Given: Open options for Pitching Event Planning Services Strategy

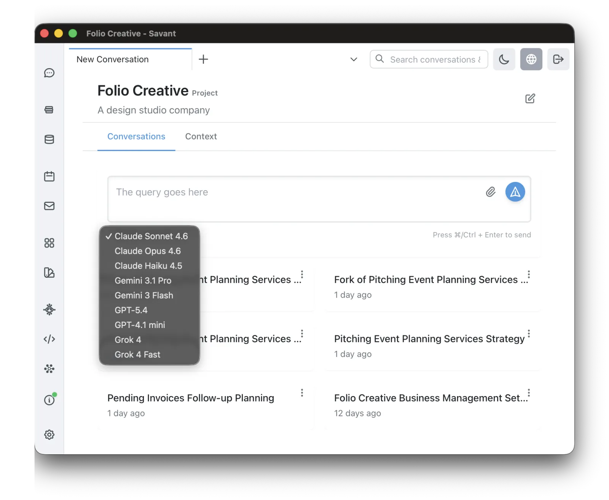Looking at the screenshot, I should pos(529,334).
